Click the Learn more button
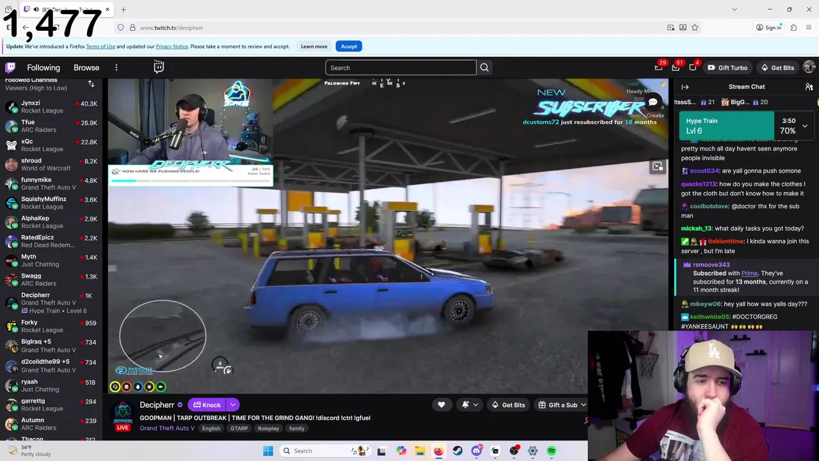This screenshot has width=819, height=461. 314,46
